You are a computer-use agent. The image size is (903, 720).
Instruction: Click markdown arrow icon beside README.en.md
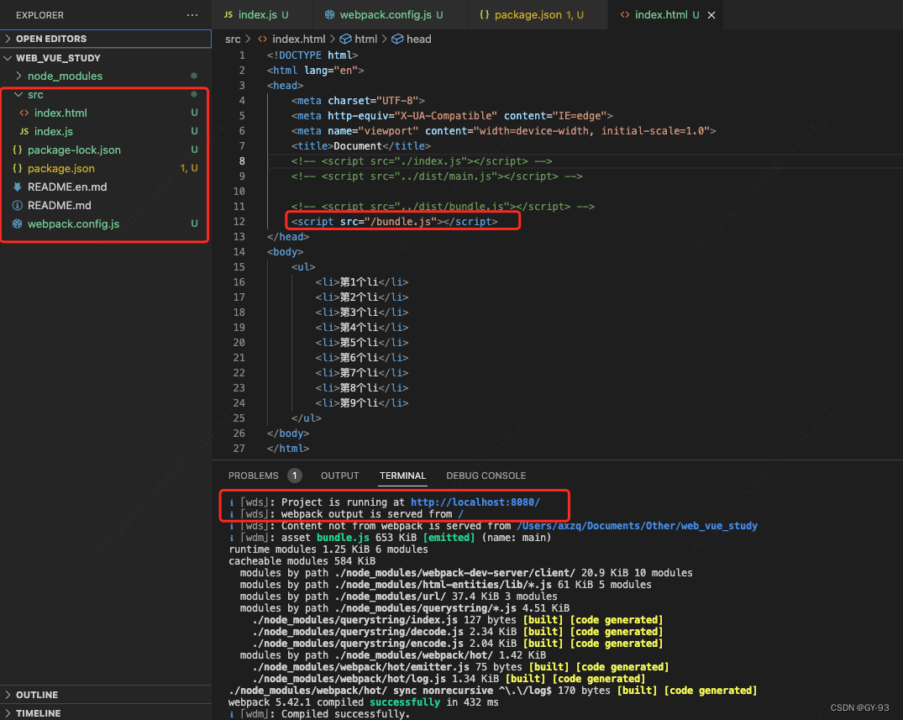18,187
